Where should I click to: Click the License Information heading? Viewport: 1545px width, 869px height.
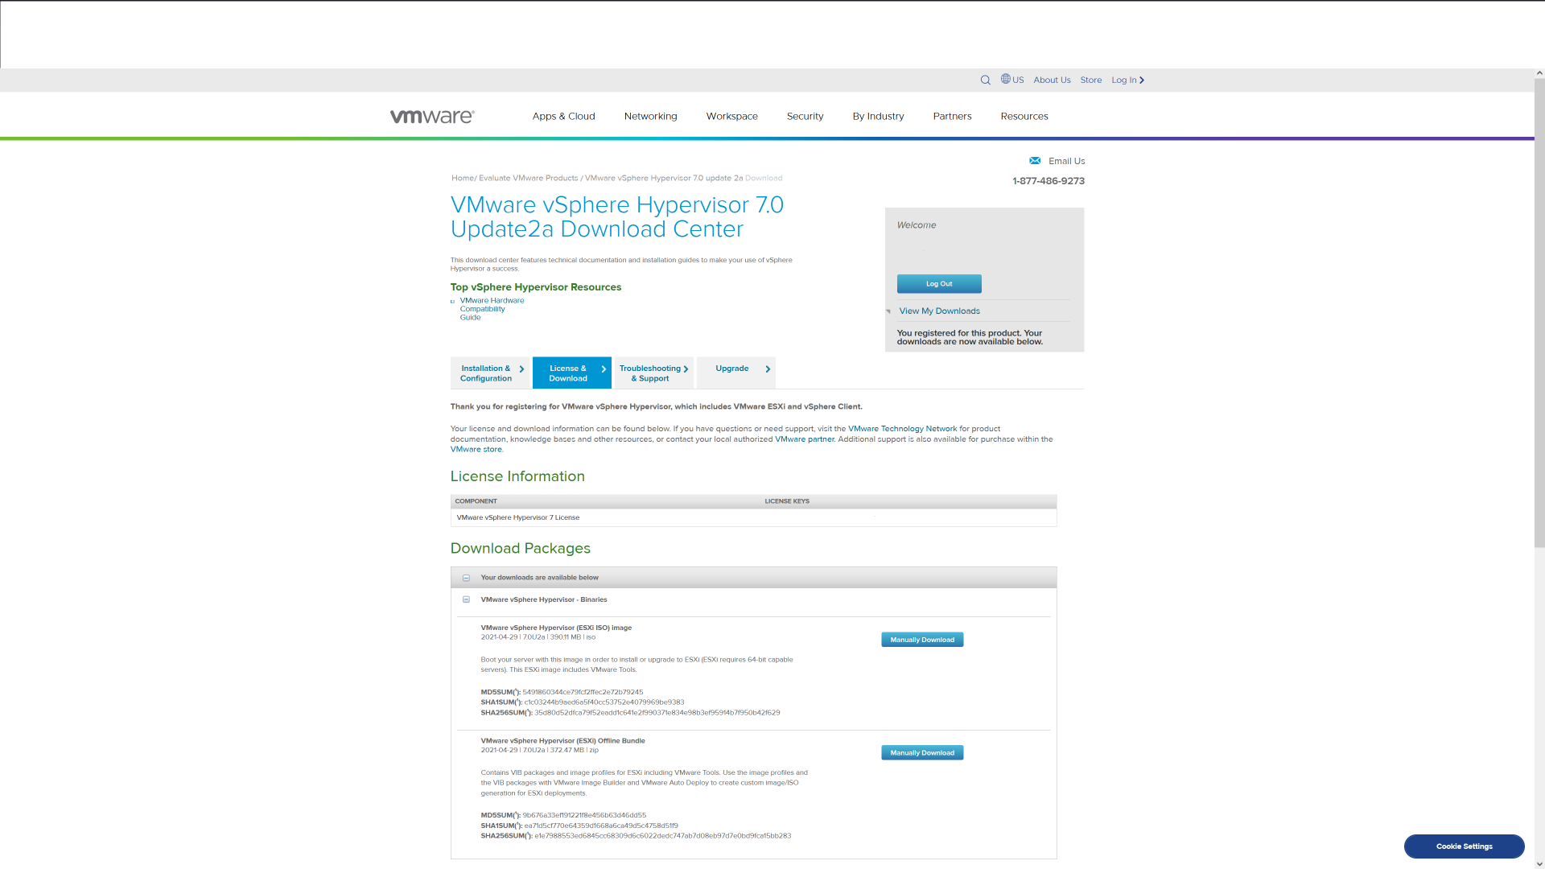(517, 476)
